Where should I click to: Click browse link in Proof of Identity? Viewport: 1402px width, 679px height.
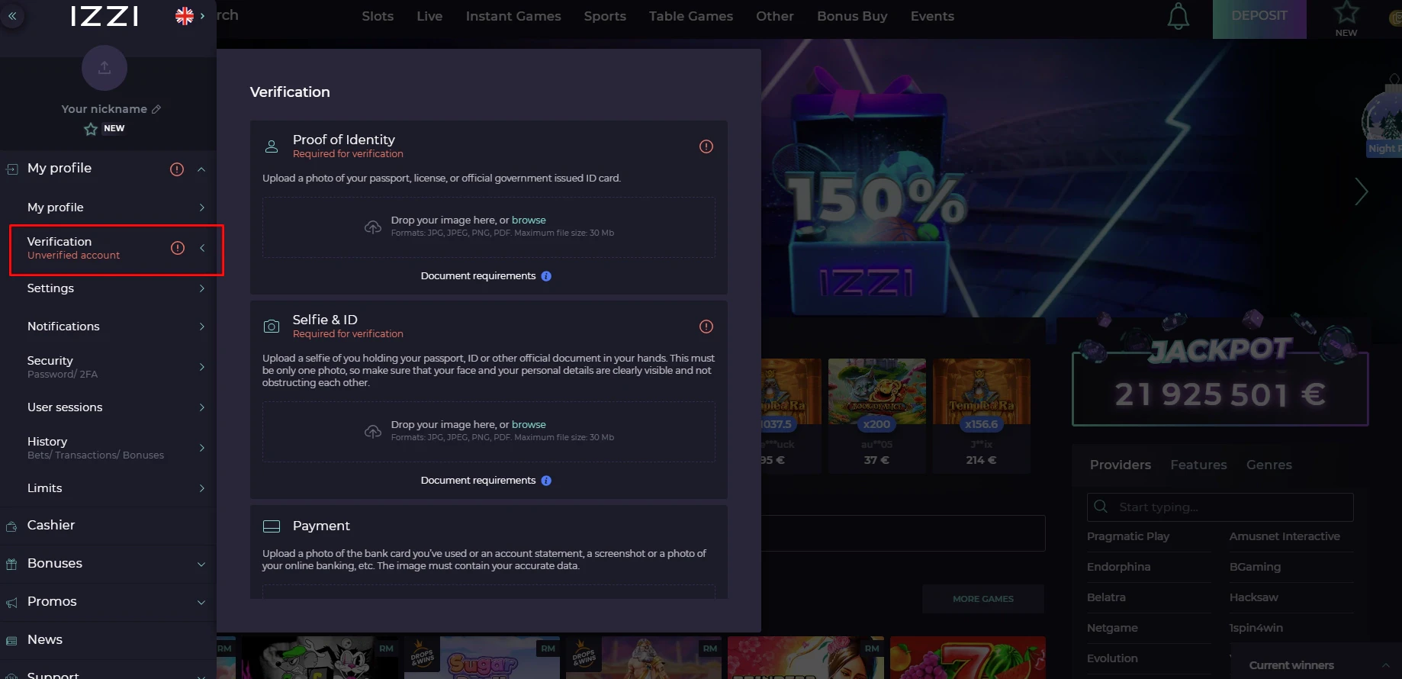tap(529, 220)
